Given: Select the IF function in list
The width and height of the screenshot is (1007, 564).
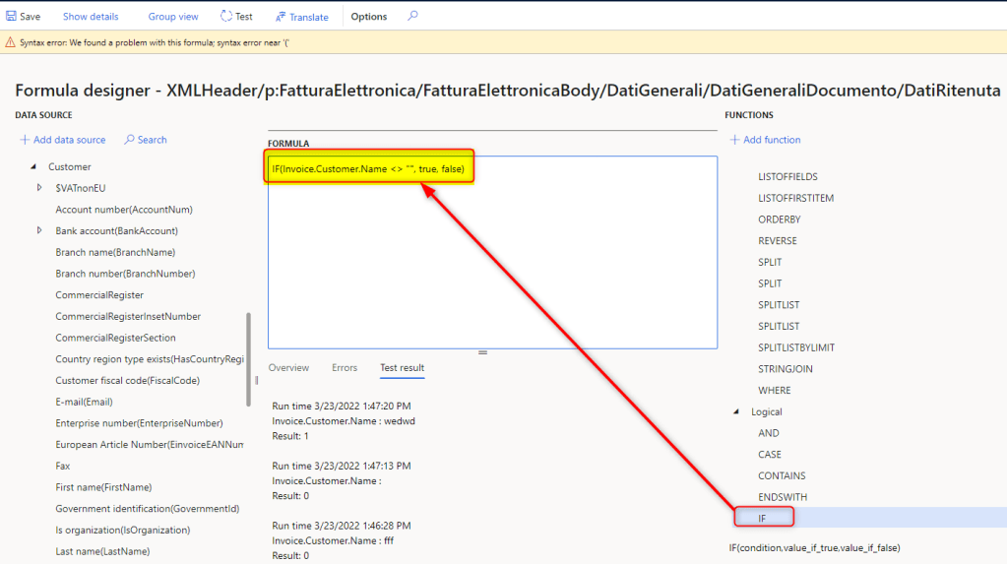Looking at the screenshot, I should coord(763,518).
